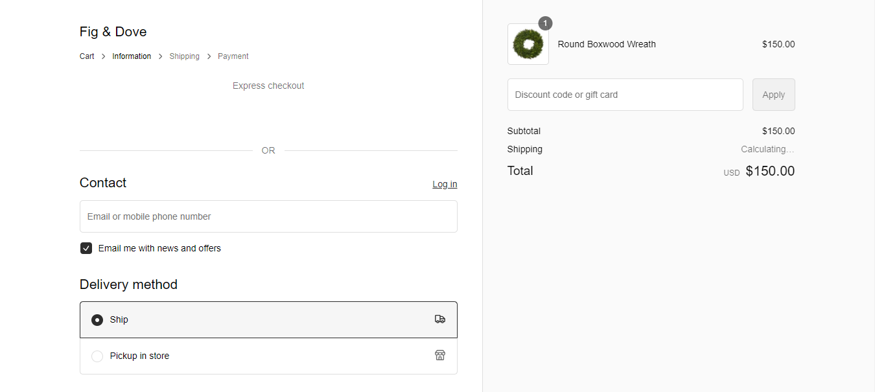
Task: Click chevron between Information and Shipping
Action: 160,56
